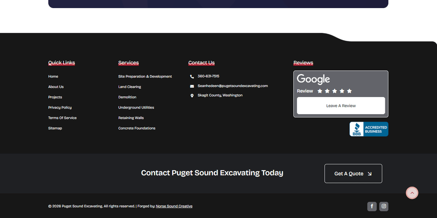Screen dimensions: 437x218
Task: Open the Privacy Policy link
Action: tap(60, 108)
